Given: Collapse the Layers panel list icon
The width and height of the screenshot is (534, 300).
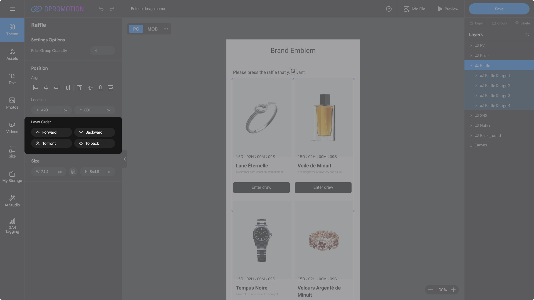Looking at the screenshot, I should (x=527, y=35).
